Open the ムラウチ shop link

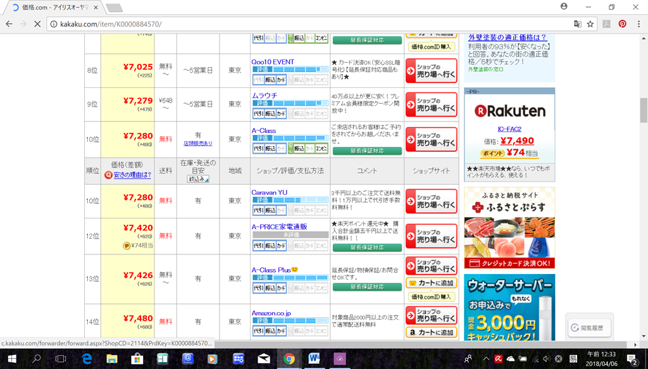(265, 96)
